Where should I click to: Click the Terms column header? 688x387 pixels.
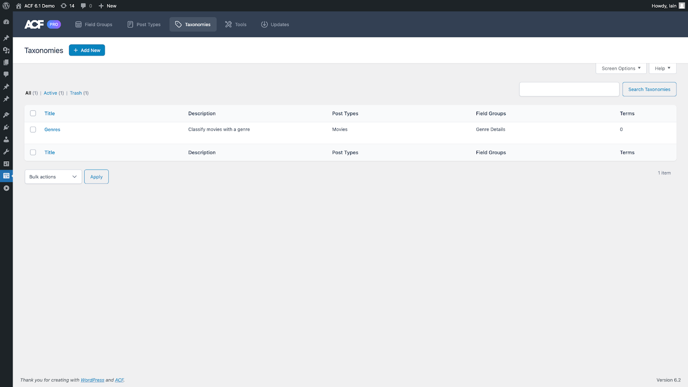point(627,114)
